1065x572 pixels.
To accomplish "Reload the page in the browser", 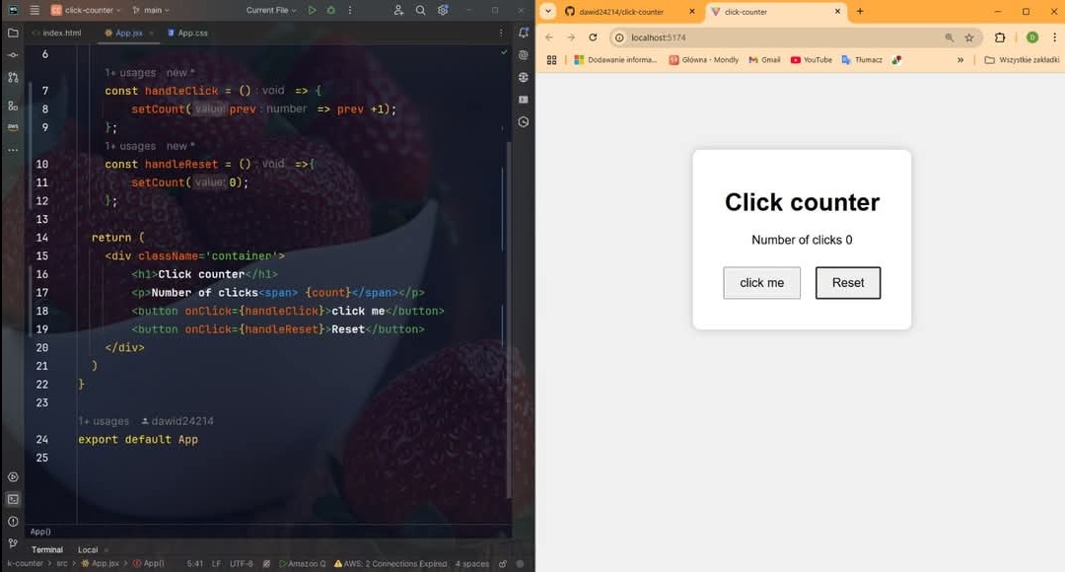I will click(592, 37).
